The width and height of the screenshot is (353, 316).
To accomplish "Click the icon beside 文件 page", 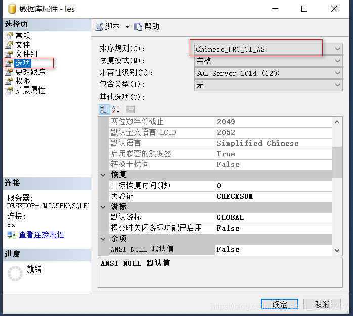I will point(9,45).
